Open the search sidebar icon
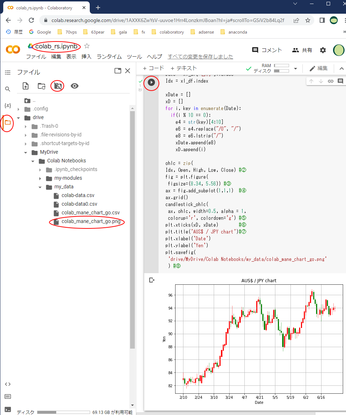Image resolution: width=346 pixels, height=415 pixels. point(8,89)
